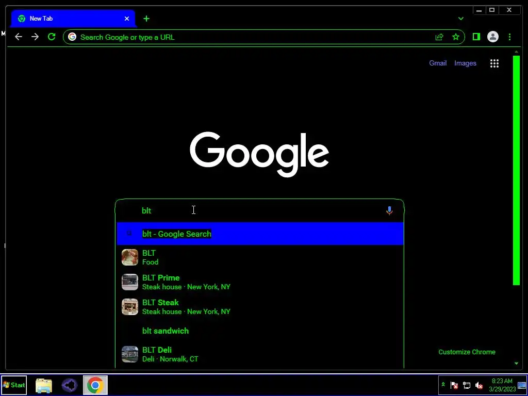Choose the BLT Deli Norwalk suggestion
Viewport: 528px width, 396px height.
point(260,354)
